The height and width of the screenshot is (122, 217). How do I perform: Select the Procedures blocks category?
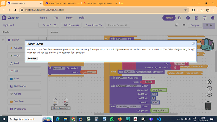(x=24, y=109)
